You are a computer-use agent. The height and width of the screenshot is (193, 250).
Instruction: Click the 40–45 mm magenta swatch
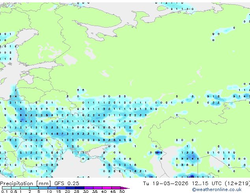click(107, 188)
